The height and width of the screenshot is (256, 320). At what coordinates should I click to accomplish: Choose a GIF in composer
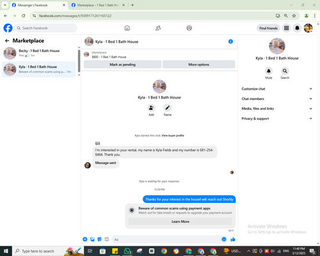point(107,239)
